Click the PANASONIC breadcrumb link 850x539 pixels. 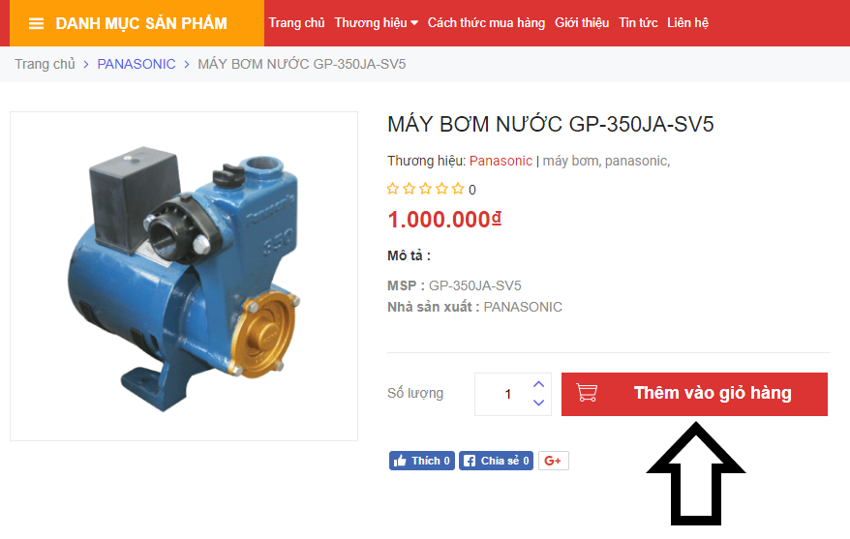[x=137, y=64]
